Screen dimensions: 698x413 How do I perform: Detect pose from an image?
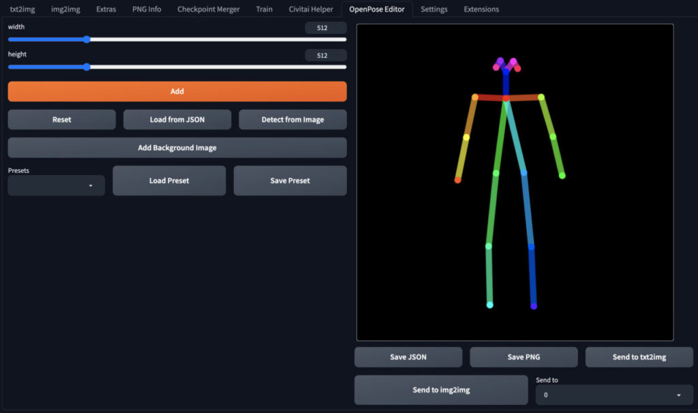click(x=292, y=119)
